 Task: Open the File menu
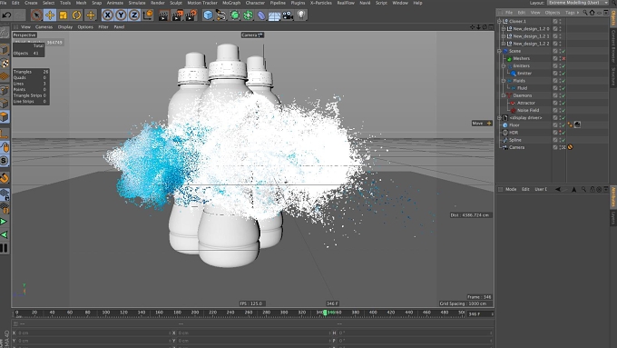[x=4, y=3]
